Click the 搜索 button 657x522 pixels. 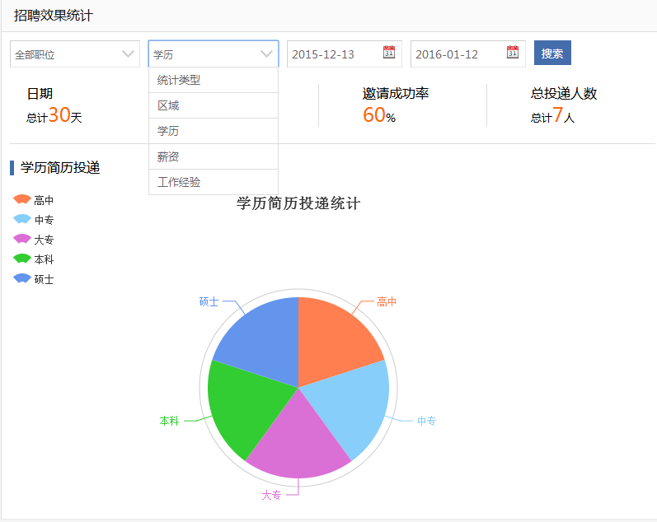[552, 53]
